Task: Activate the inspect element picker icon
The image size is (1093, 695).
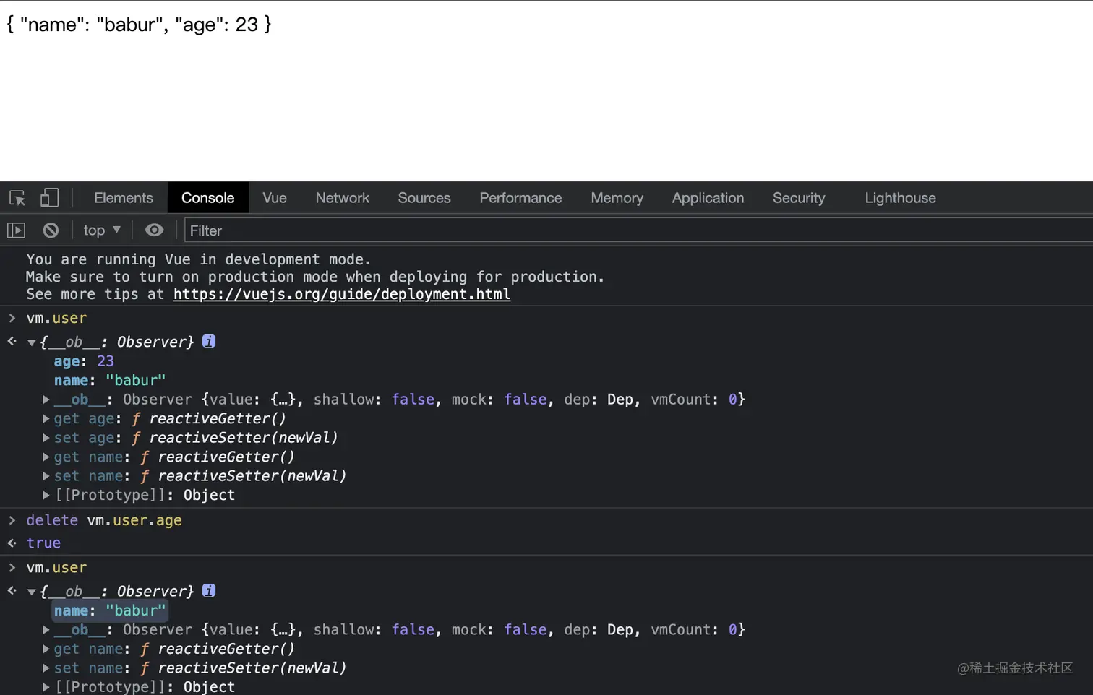Action: click(17, 198)
